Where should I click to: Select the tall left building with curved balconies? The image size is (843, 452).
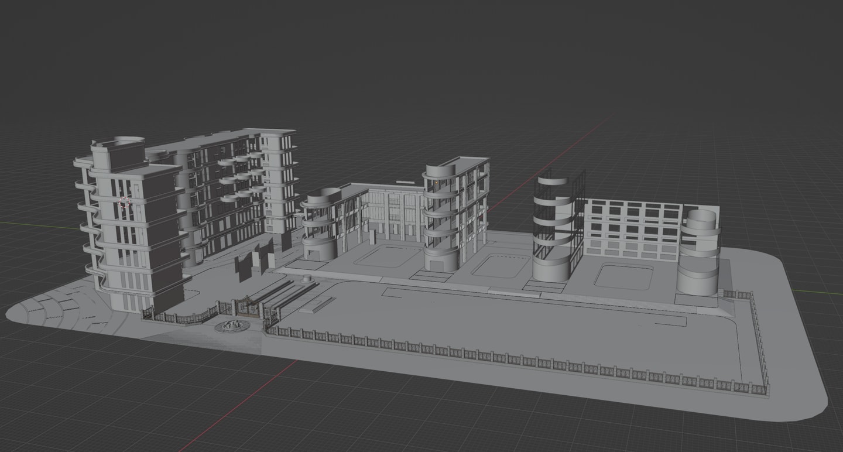pos(133,225)
